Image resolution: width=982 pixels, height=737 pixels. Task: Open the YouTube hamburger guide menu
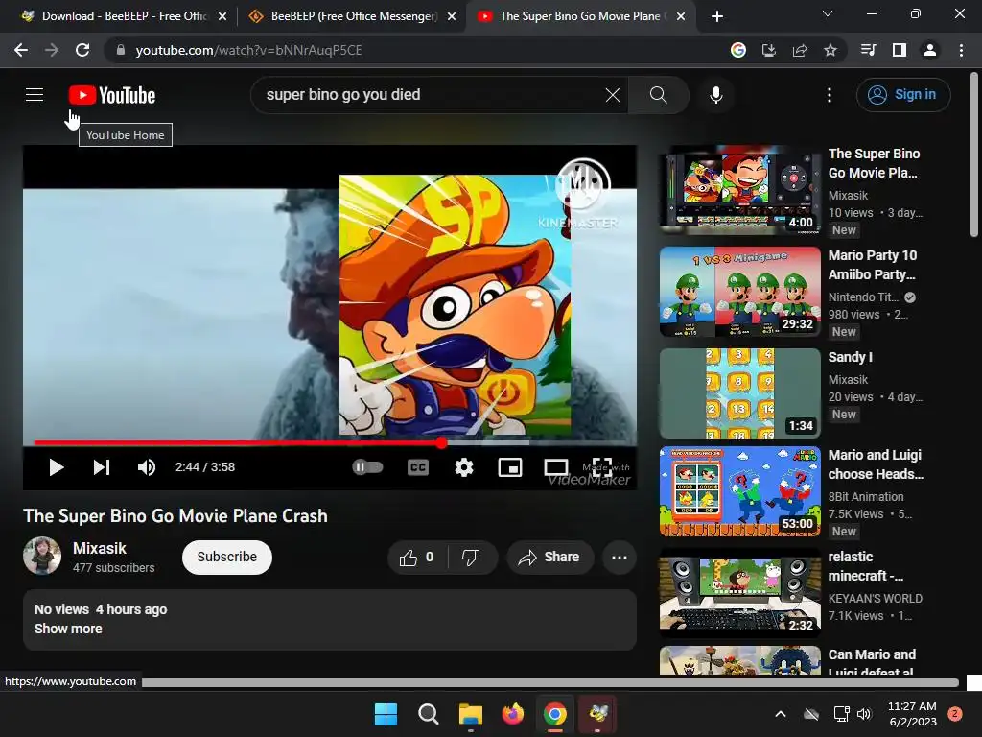[35, 95]
